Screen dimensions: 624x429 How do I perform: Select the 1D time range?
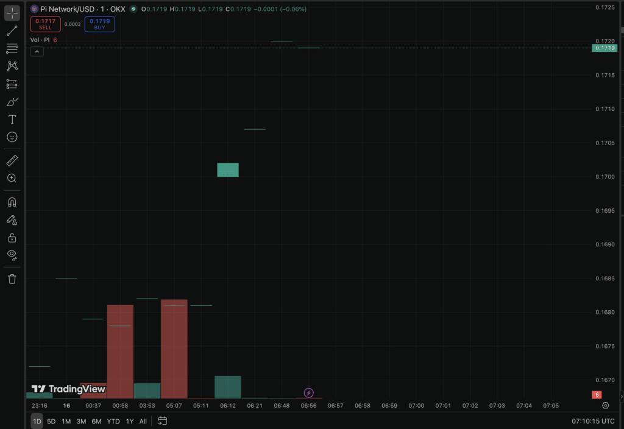click(37, 421)
